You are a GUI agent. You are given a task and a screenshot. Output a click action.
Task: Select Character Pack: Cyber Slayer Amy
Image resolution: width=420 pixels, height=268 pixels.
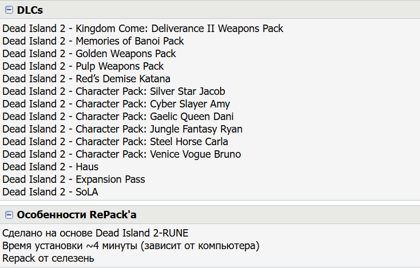[x=116, y=104]
